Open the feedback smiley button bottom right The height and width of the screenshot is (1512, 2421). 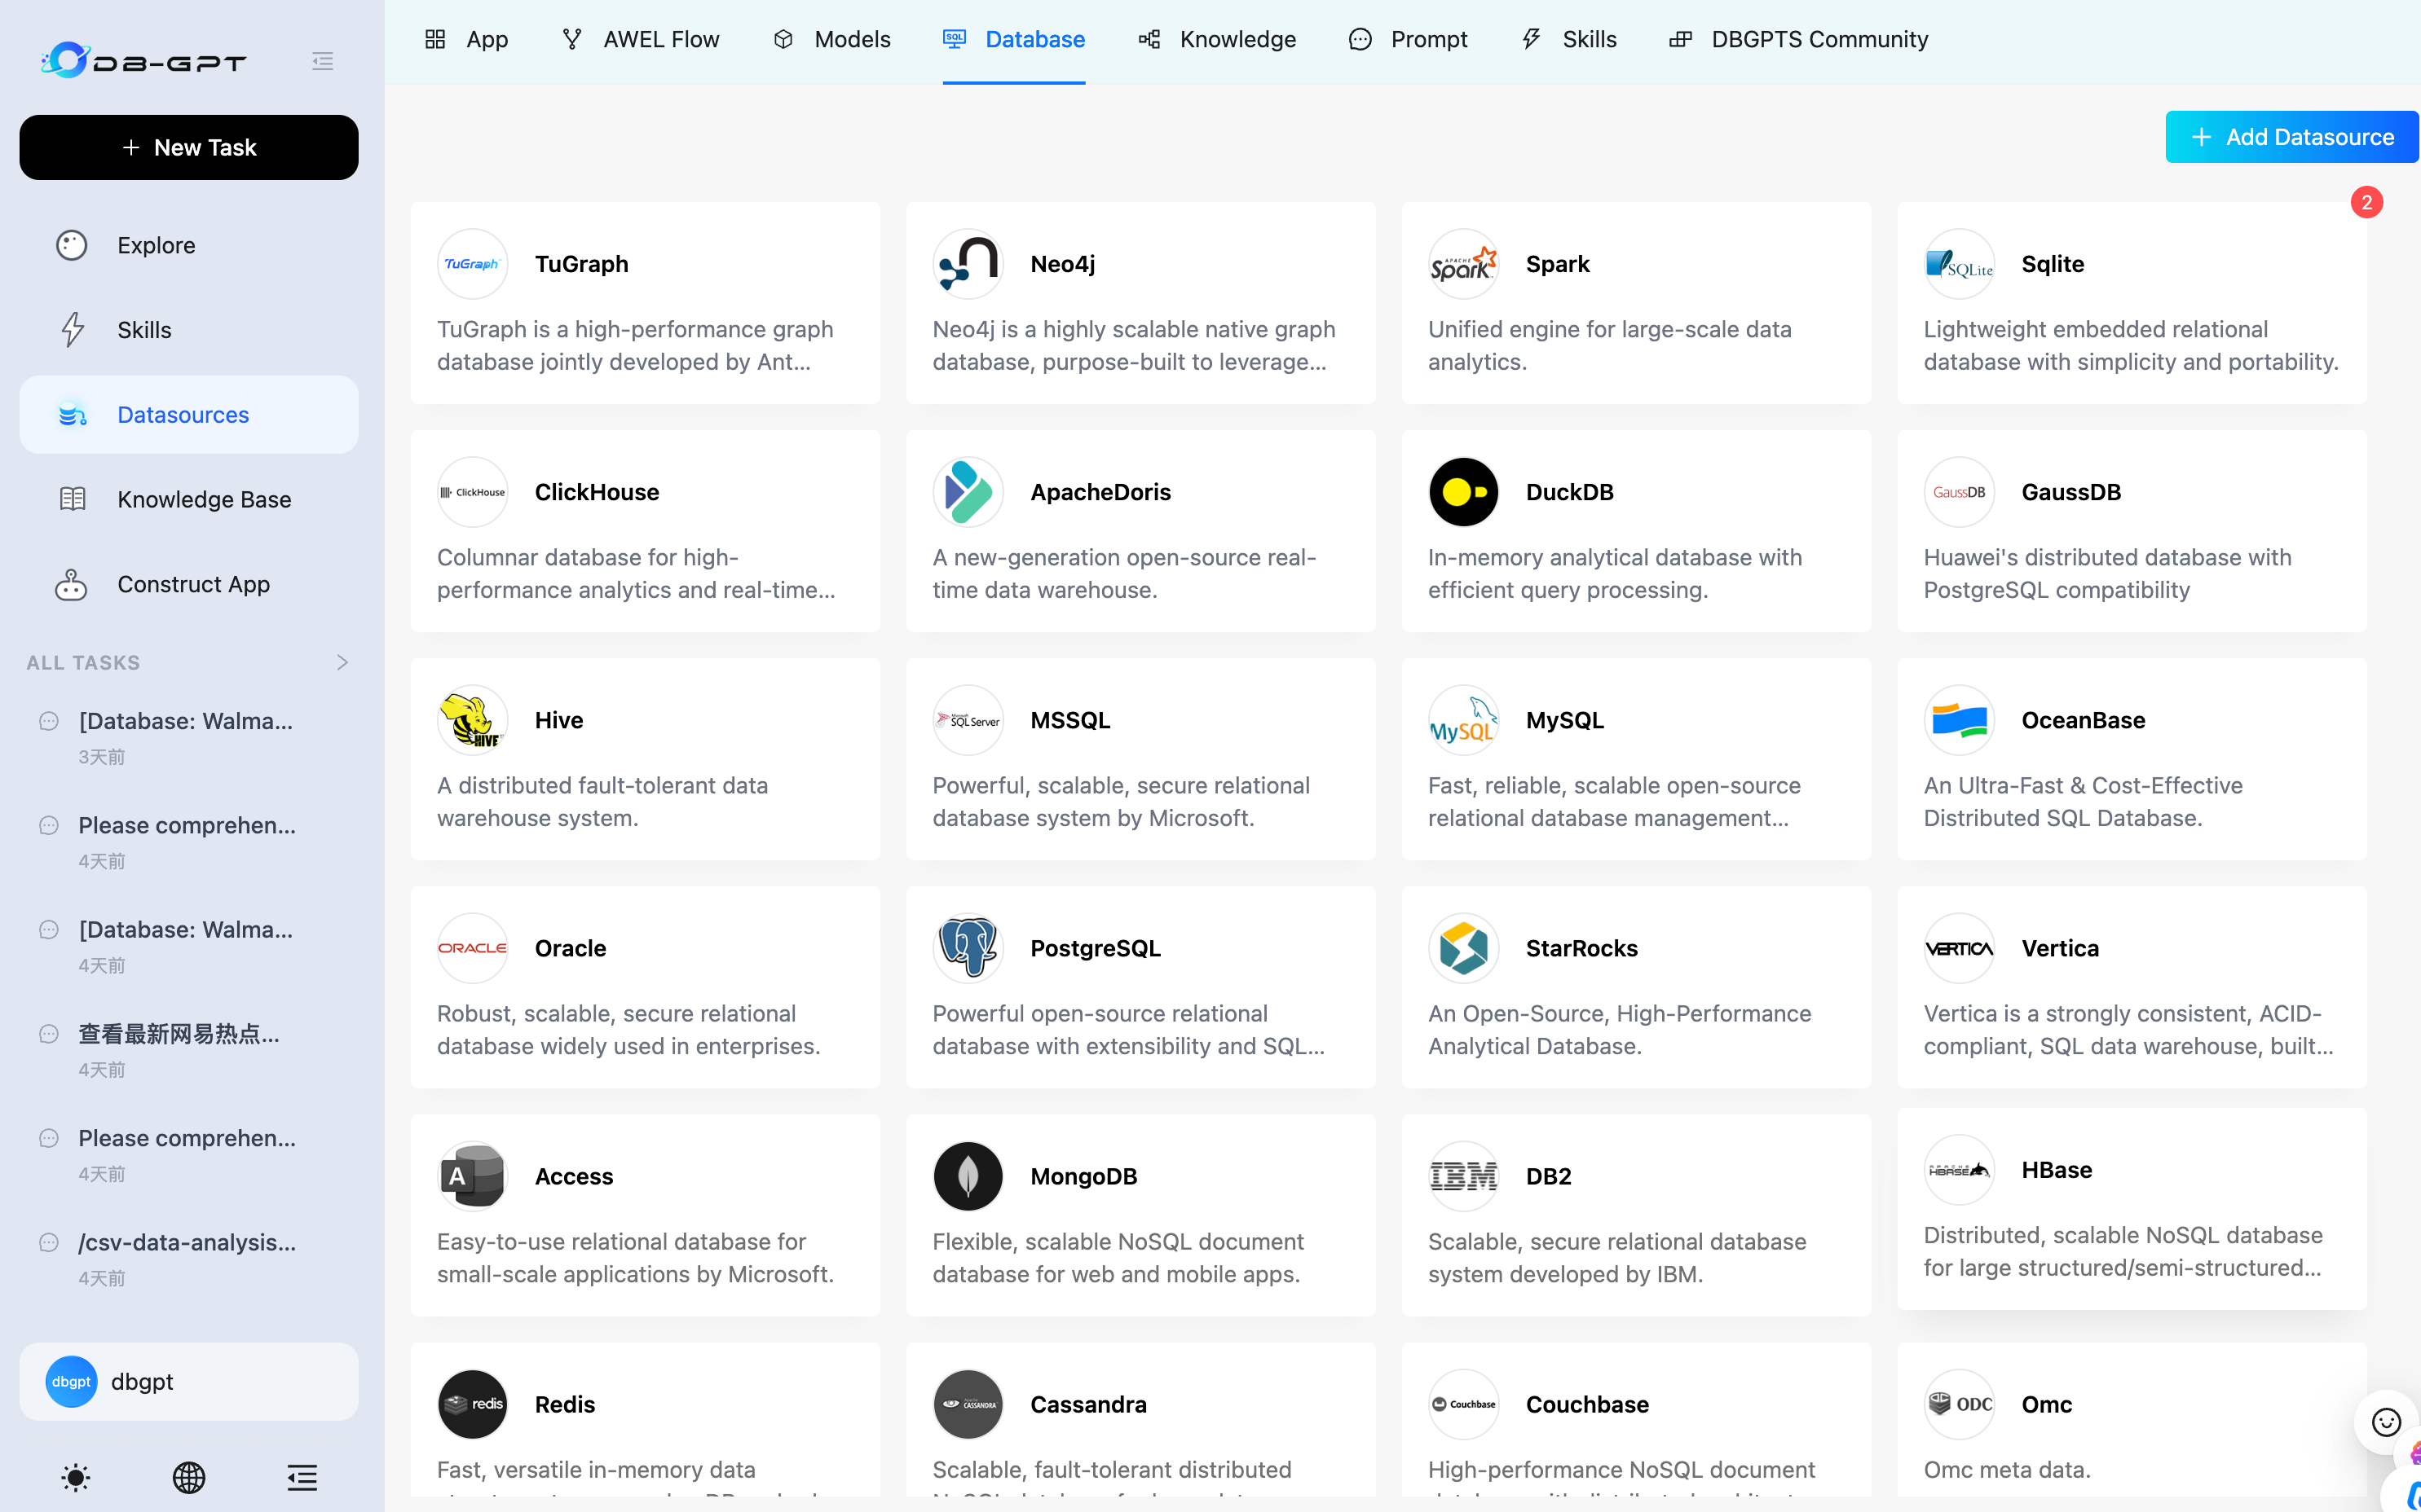[x=2385, y=1422]
